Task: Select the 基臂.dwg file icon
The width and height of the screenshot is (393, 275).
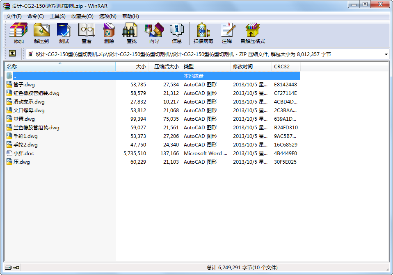Action: [x=9, y=119]
